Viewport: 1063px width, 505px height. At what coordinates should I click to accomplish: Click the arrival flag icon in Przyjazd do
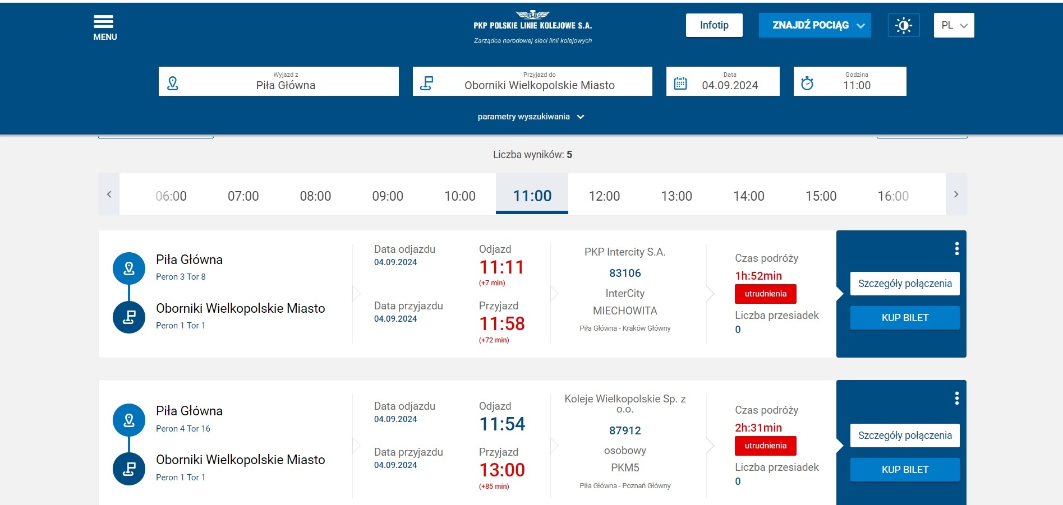[x=426, y=84]
